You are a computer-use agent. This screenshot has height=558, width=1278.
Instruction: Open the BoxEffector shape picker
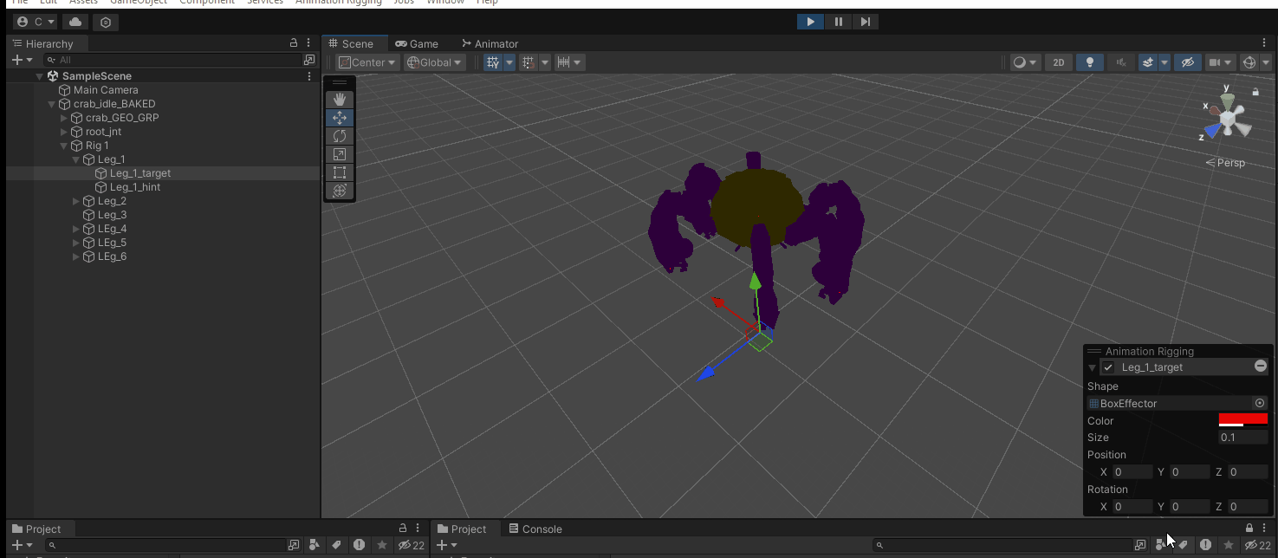pos(1259,403)
